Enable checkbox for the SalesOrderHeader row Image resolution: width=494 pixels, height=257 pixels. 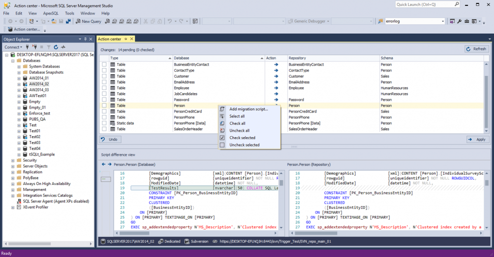(104, 129)
